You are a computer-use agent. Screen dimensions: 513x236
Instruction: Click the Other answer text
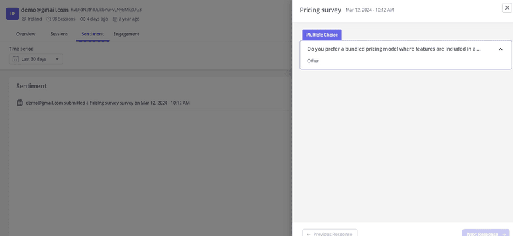[x=313, y=60]
